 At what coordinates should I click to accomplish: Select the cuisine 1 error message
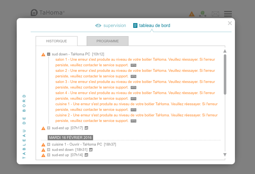point(137,107)
